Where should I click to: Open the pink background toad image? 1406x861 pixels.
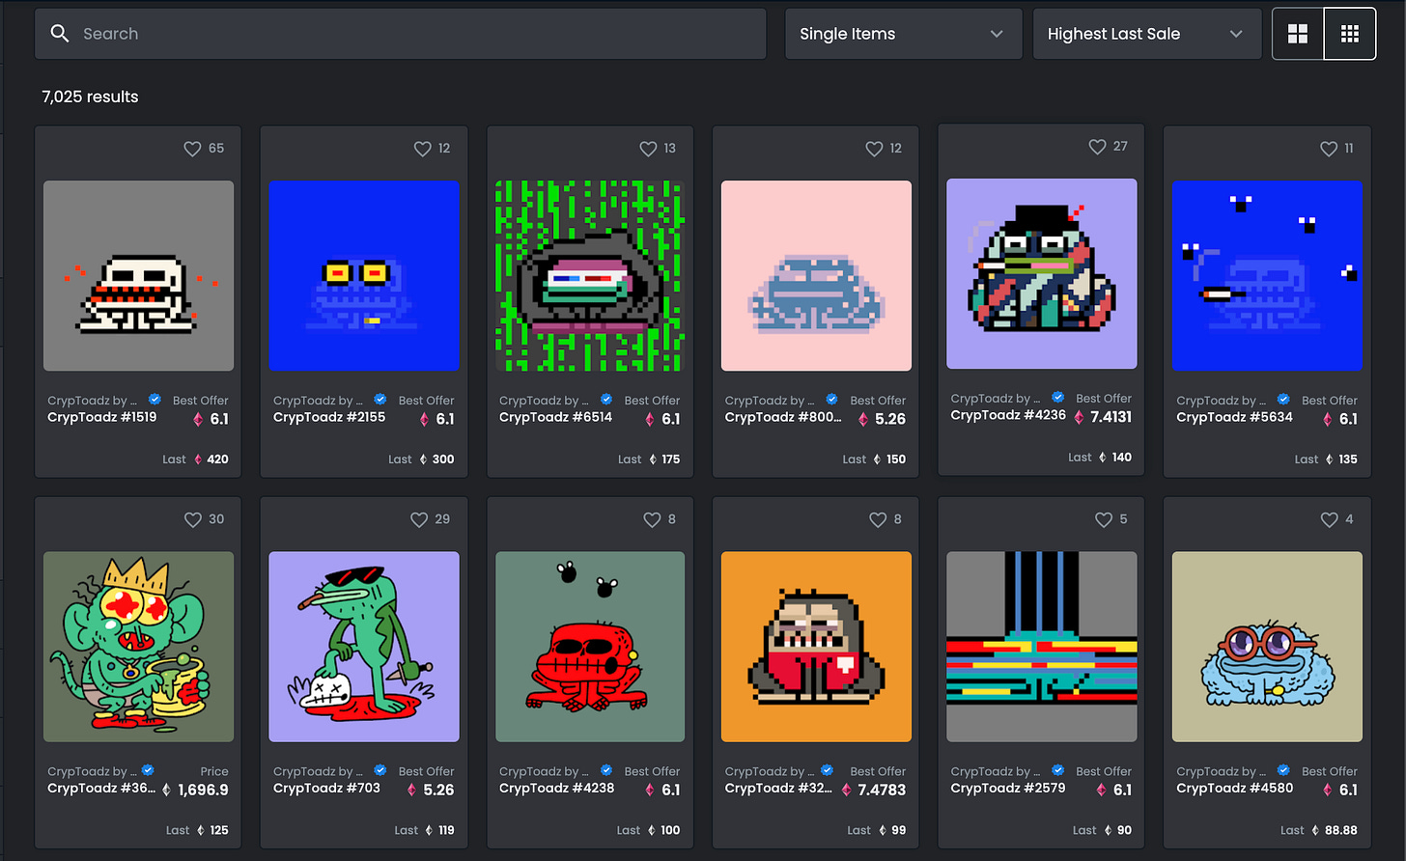[x=816, y=276]
